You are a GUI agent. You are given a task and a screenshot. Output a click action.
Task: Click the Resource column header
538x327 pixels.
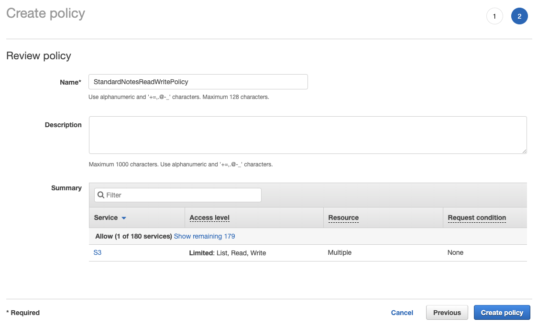click(343, 218)
